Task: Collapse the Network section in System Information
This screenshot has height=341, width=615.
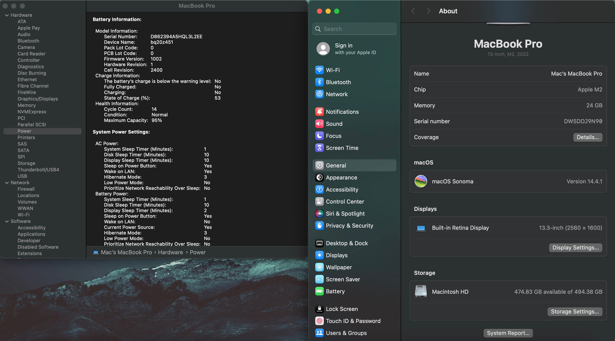Action: [x=7, y=183]
